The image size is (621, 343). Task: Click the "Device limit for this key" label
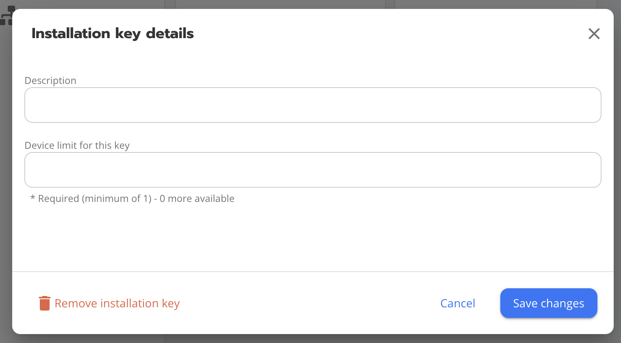click(x=77, y=146)
